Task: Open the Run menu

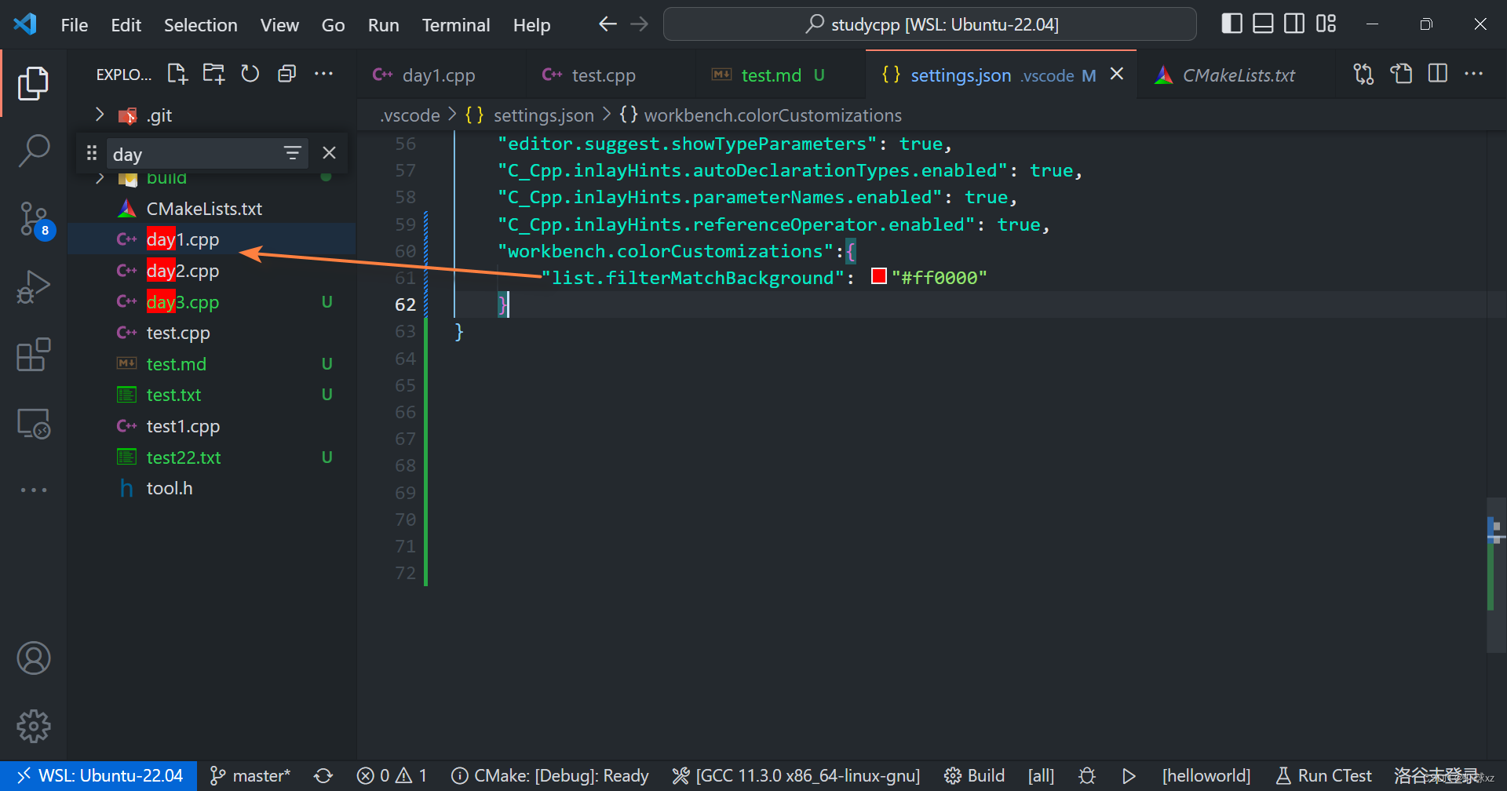Action: click(x=383, y=25)
